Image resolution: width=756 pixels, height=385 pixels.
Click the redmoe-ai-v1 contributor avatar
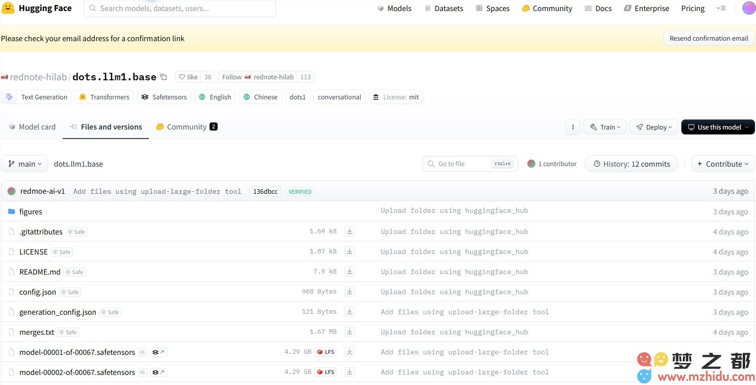12,191
